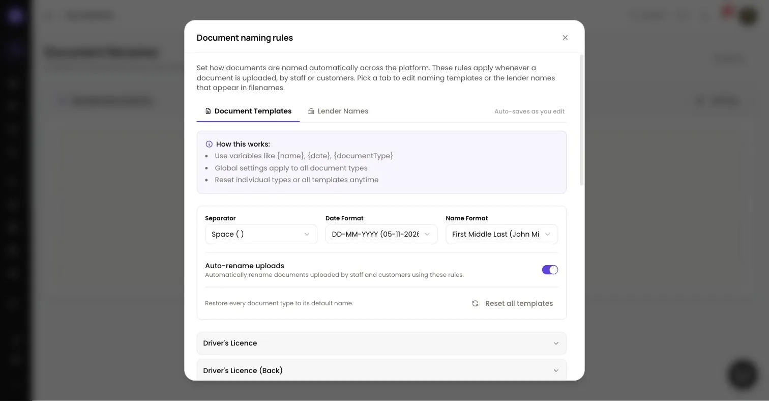The width and height of the screenshot is (769, 401).
Task: Switch to the Document Templates tab
Action: pyautogui.click(x=248, y=111)
